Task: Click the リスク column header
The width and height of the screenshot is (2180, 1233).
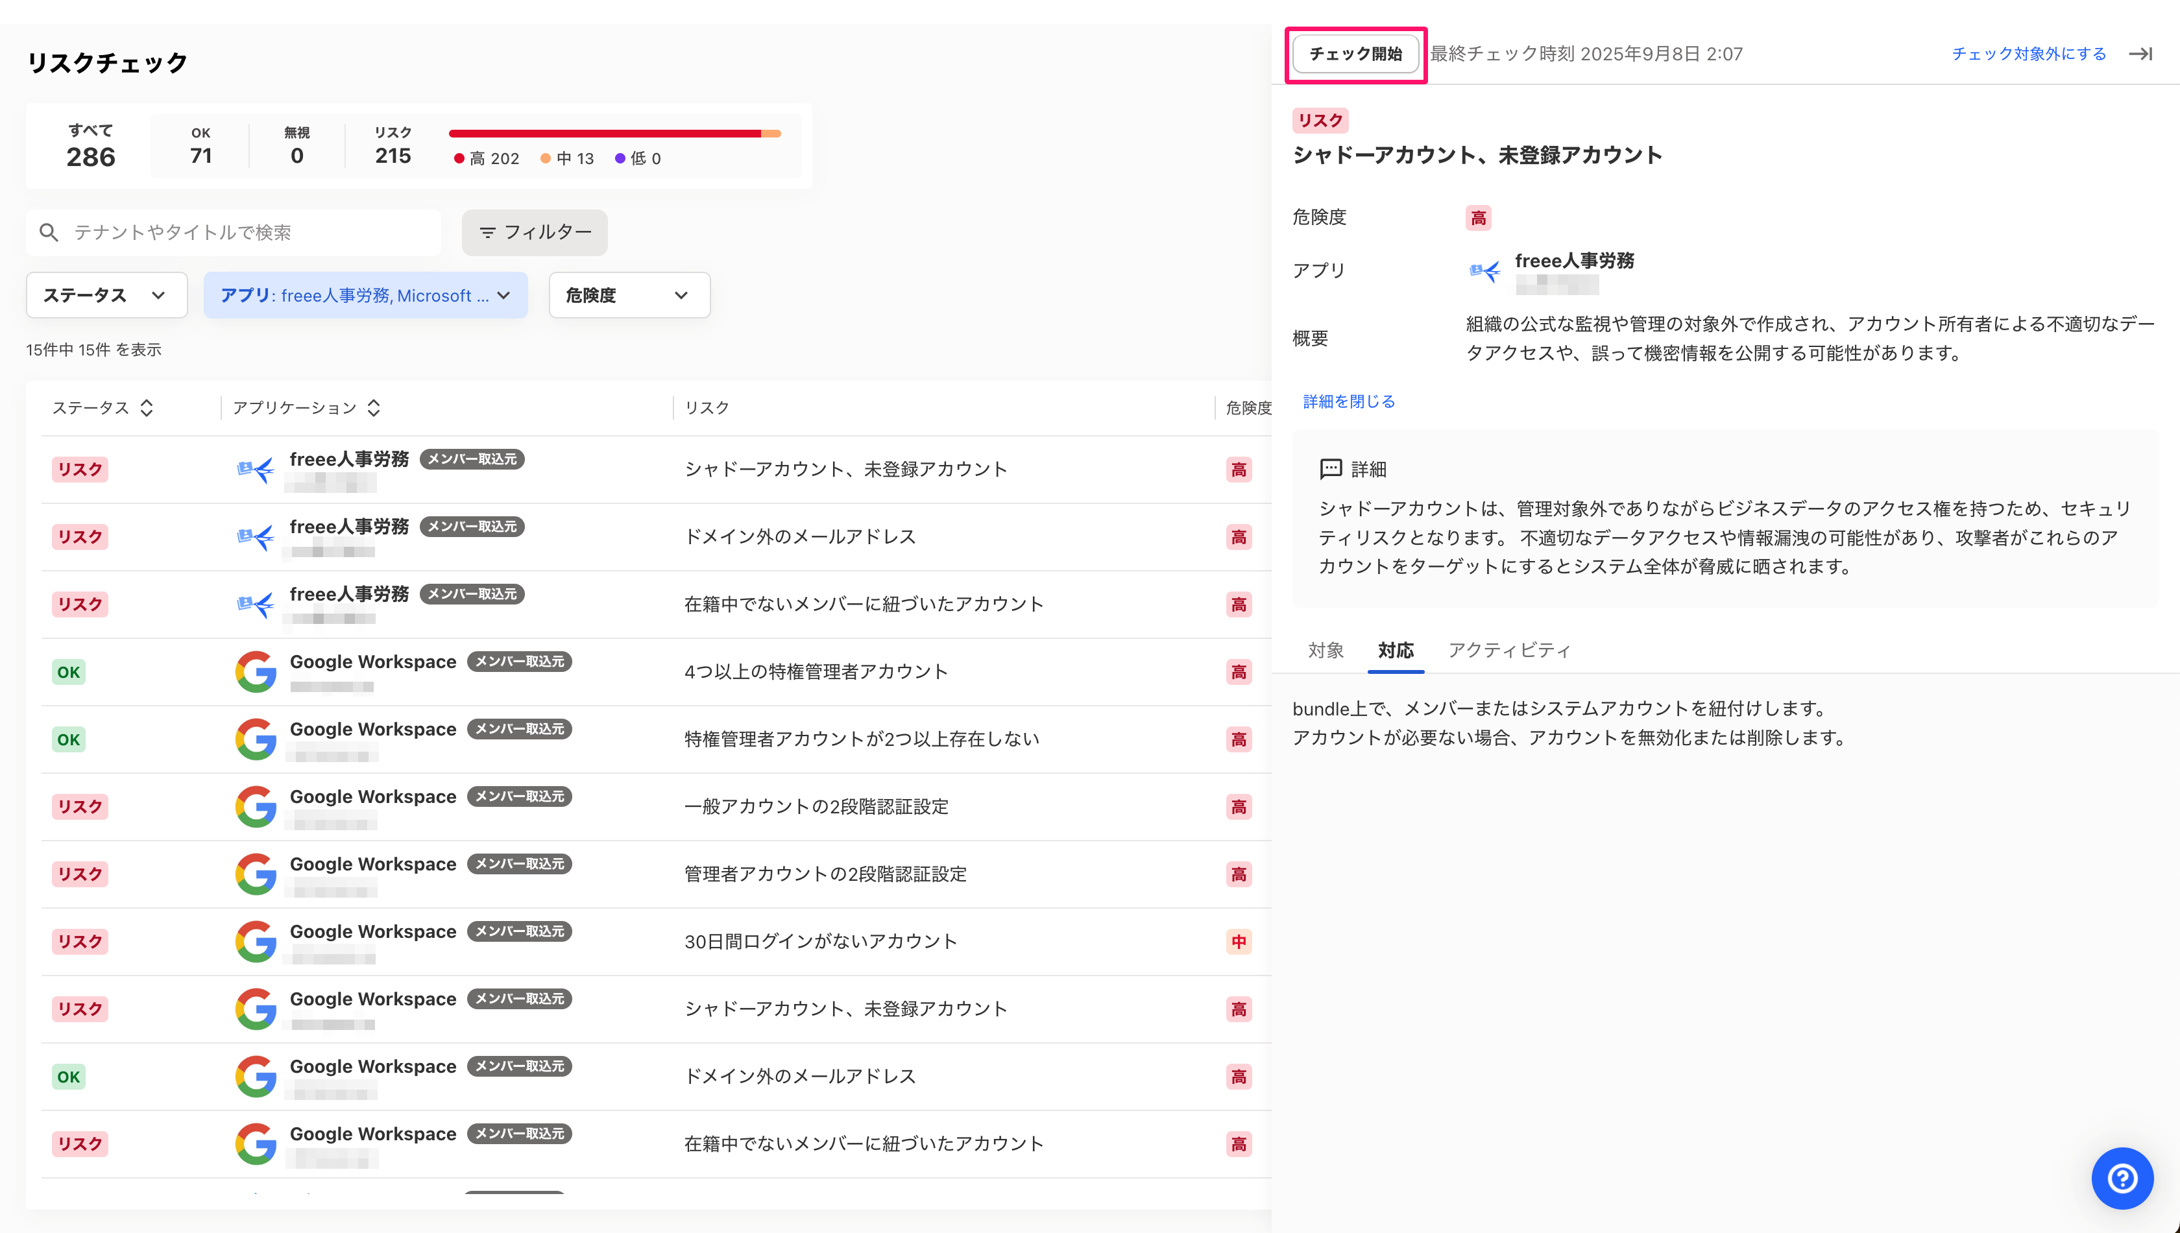Action: 707,408
